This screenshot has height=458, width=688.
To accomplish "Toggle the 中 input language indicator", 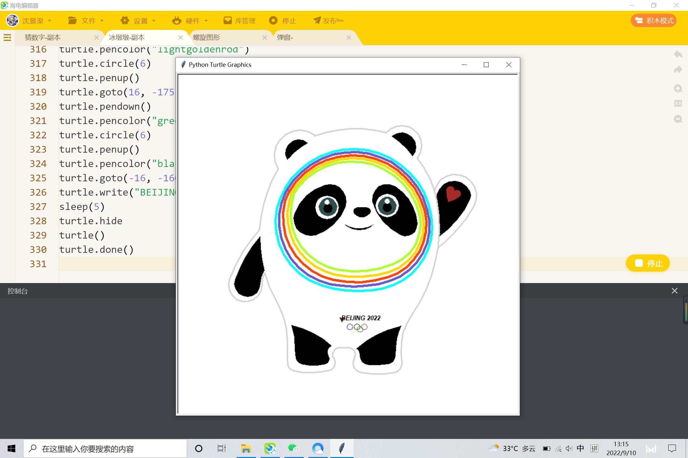I will [580, 448].
